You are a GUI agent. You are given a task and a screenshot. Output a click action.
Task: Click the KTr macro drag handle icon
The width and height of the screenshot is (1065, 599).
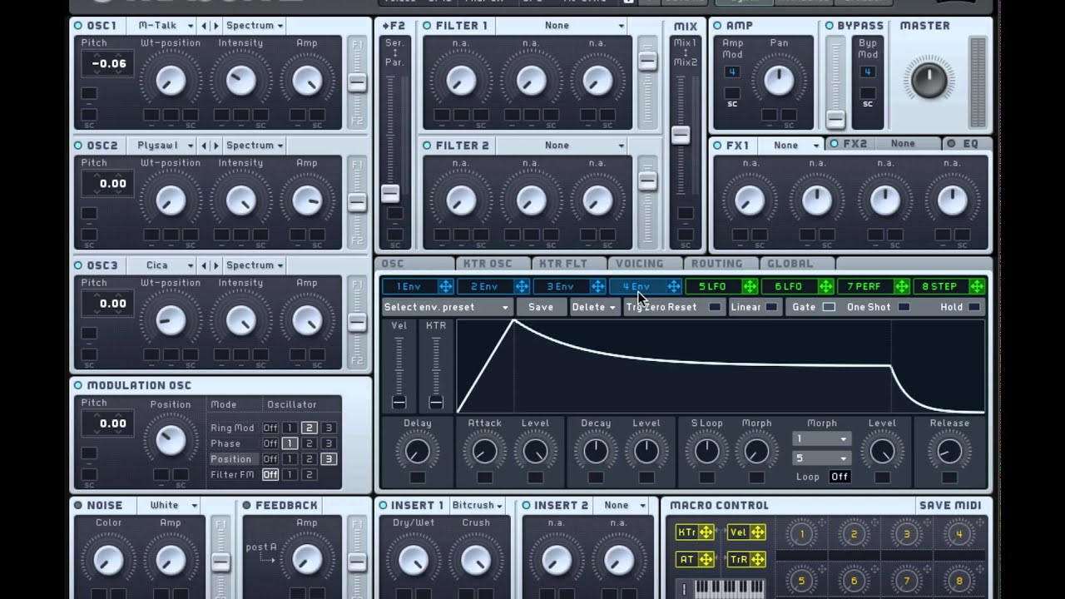(706, 532)
